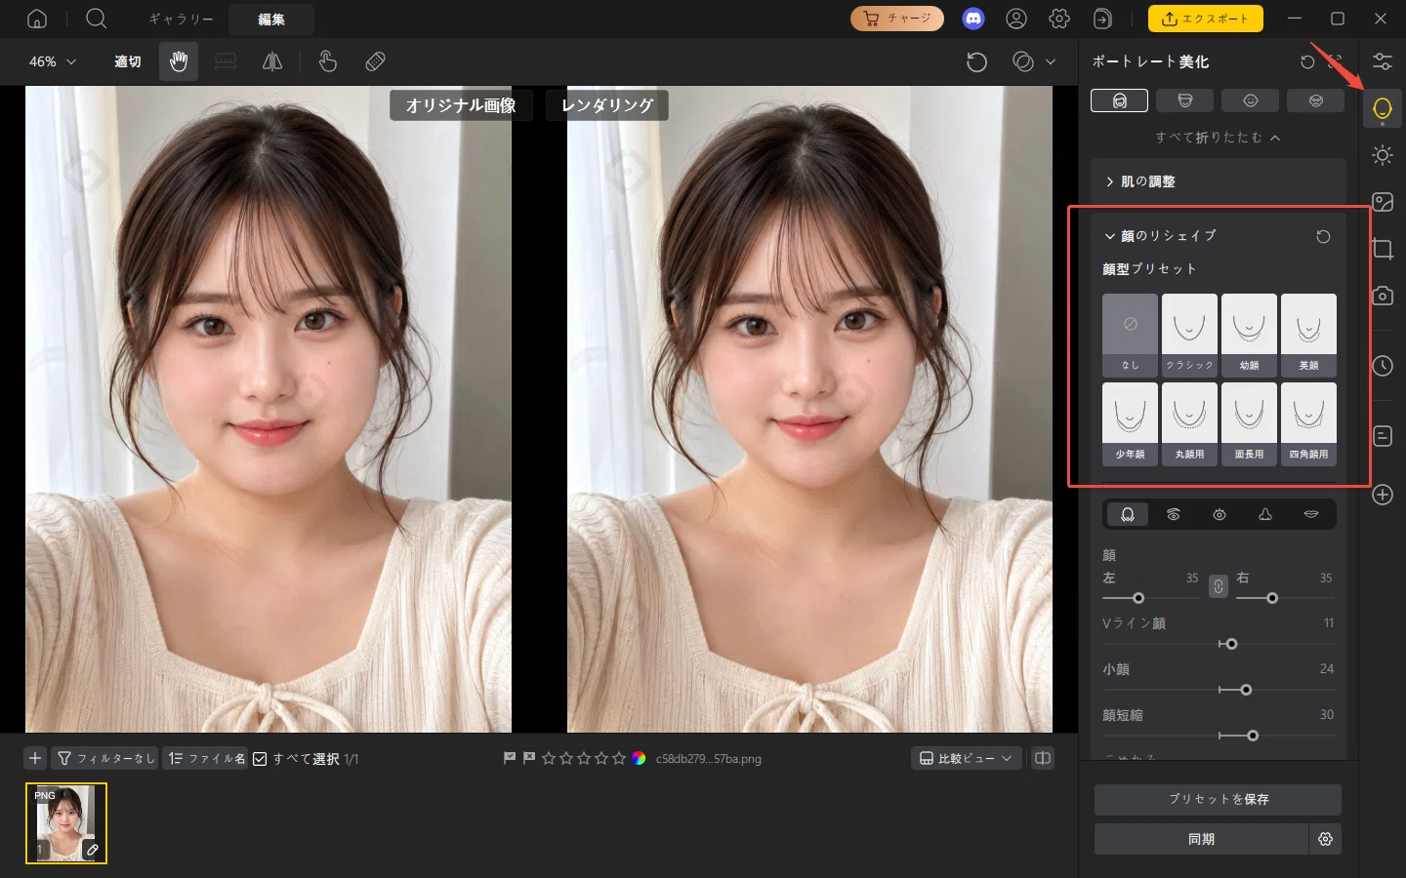The image size is (1406, 878).
Task: Open the history clock panel icon
Action: [x=1383, y=366]
